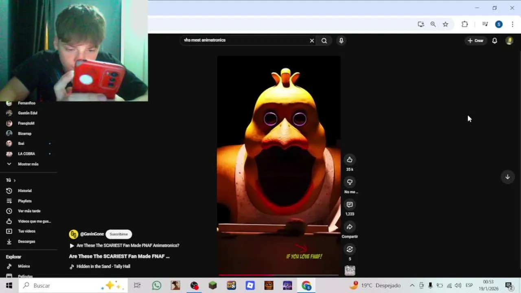Open the Windows Start menu

[9, 285]
